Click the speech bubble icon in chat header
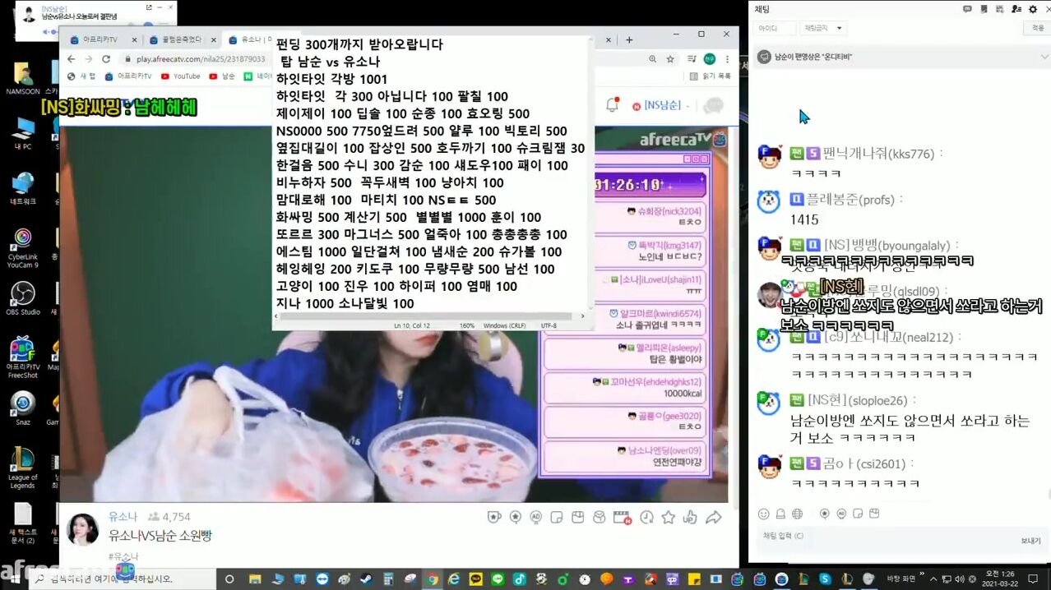This screenshot has height=590, width=1051. 969,9
